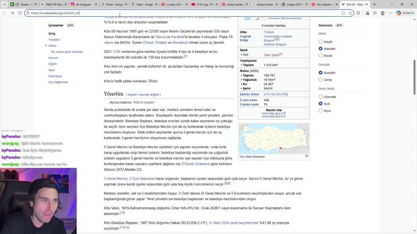Screen dimensions: 417x234
Task: Open the Extensions puzzle icon
Action: click(x=358, y=13)
